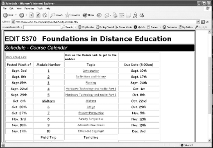
Task: Open the Favorites menu
Action: (x=29, y=9)
